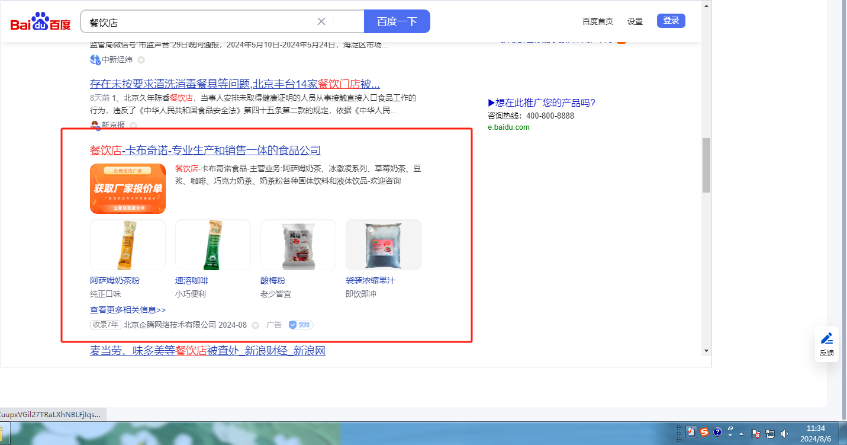Open the 麦当劳、味多美等餐饮店被查处 result
847x445 pixels.
pyautogui.click(x=208, y=351)
